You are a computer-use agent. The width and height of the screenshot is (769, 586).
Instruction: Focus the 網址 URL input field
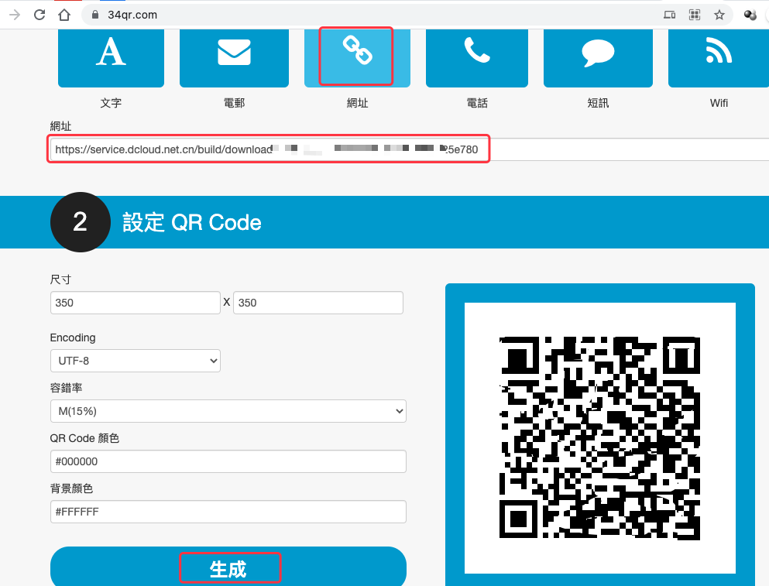click(x=410, y=149)
